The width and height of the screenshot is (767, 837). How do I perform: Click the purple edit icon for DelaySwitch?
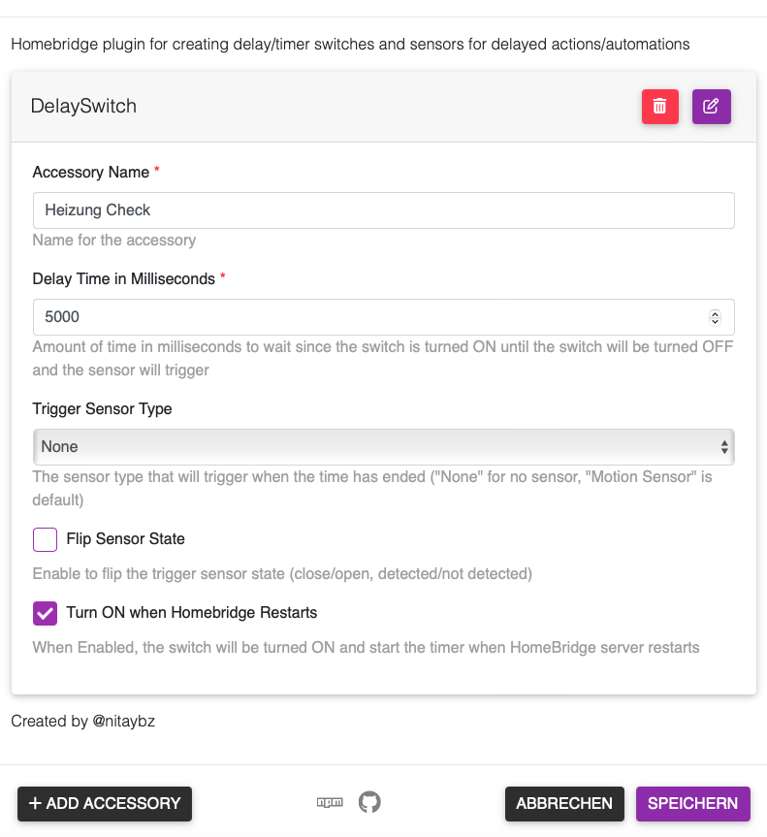tap(711, 107)
